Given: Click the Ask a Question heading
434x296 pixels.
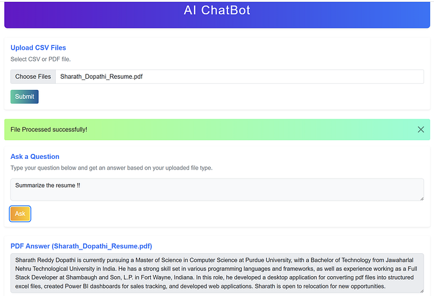Looking at the screenshot, I should point(35,156).
